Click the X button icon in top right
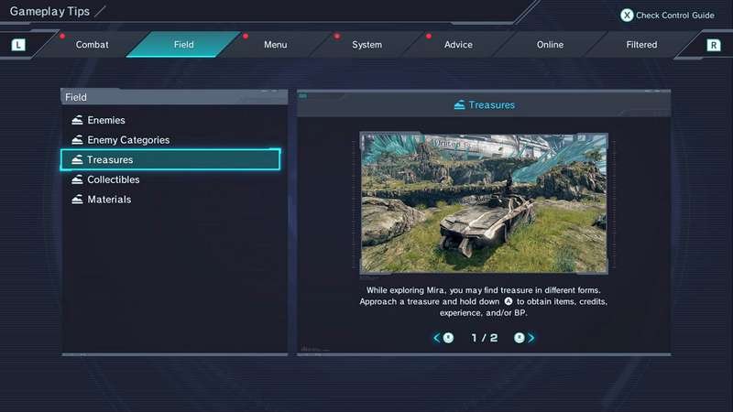The height and width of the screenshot is (412, 733). click(627, 15)
